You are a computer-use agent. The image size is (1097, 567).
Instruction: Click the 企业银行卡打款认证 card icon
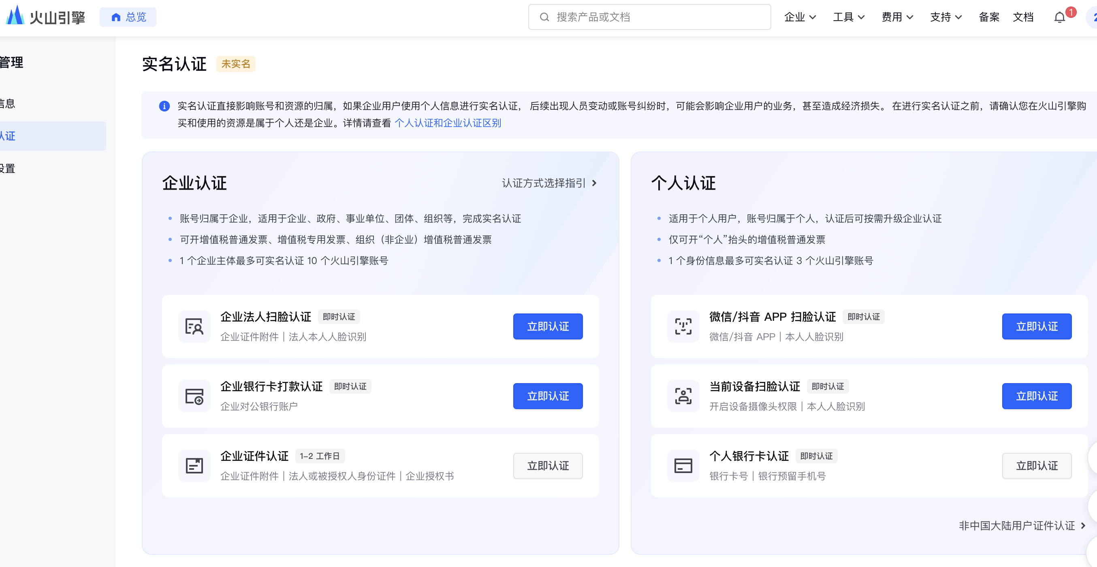point(194,396)
